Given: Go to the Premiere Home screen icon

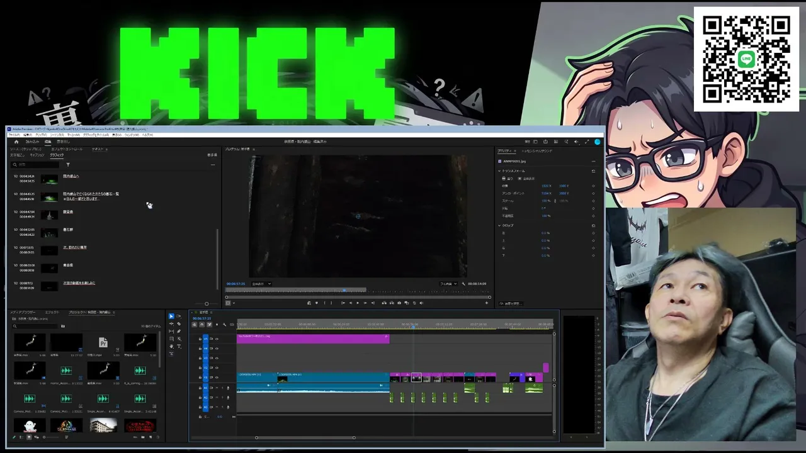Looking at the screenshot, I should coord(16,142).
